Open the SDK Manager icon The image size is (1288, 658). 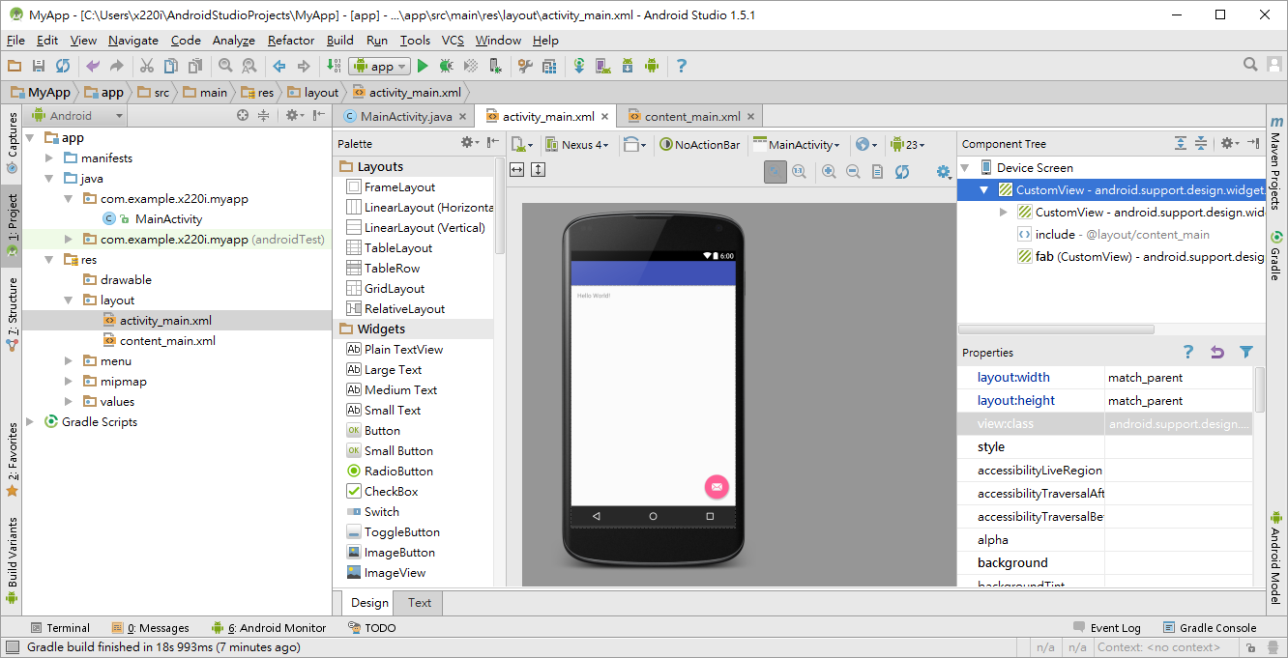coord(628,66)
